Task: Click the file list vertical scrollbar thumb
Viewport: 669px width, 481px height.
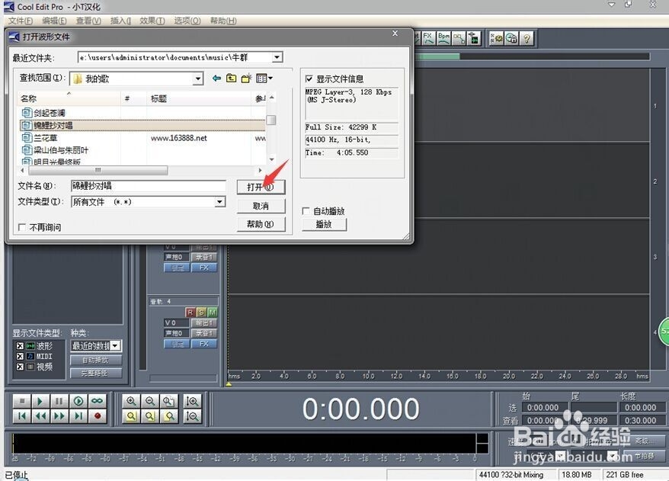Action: tap(271, 120)
